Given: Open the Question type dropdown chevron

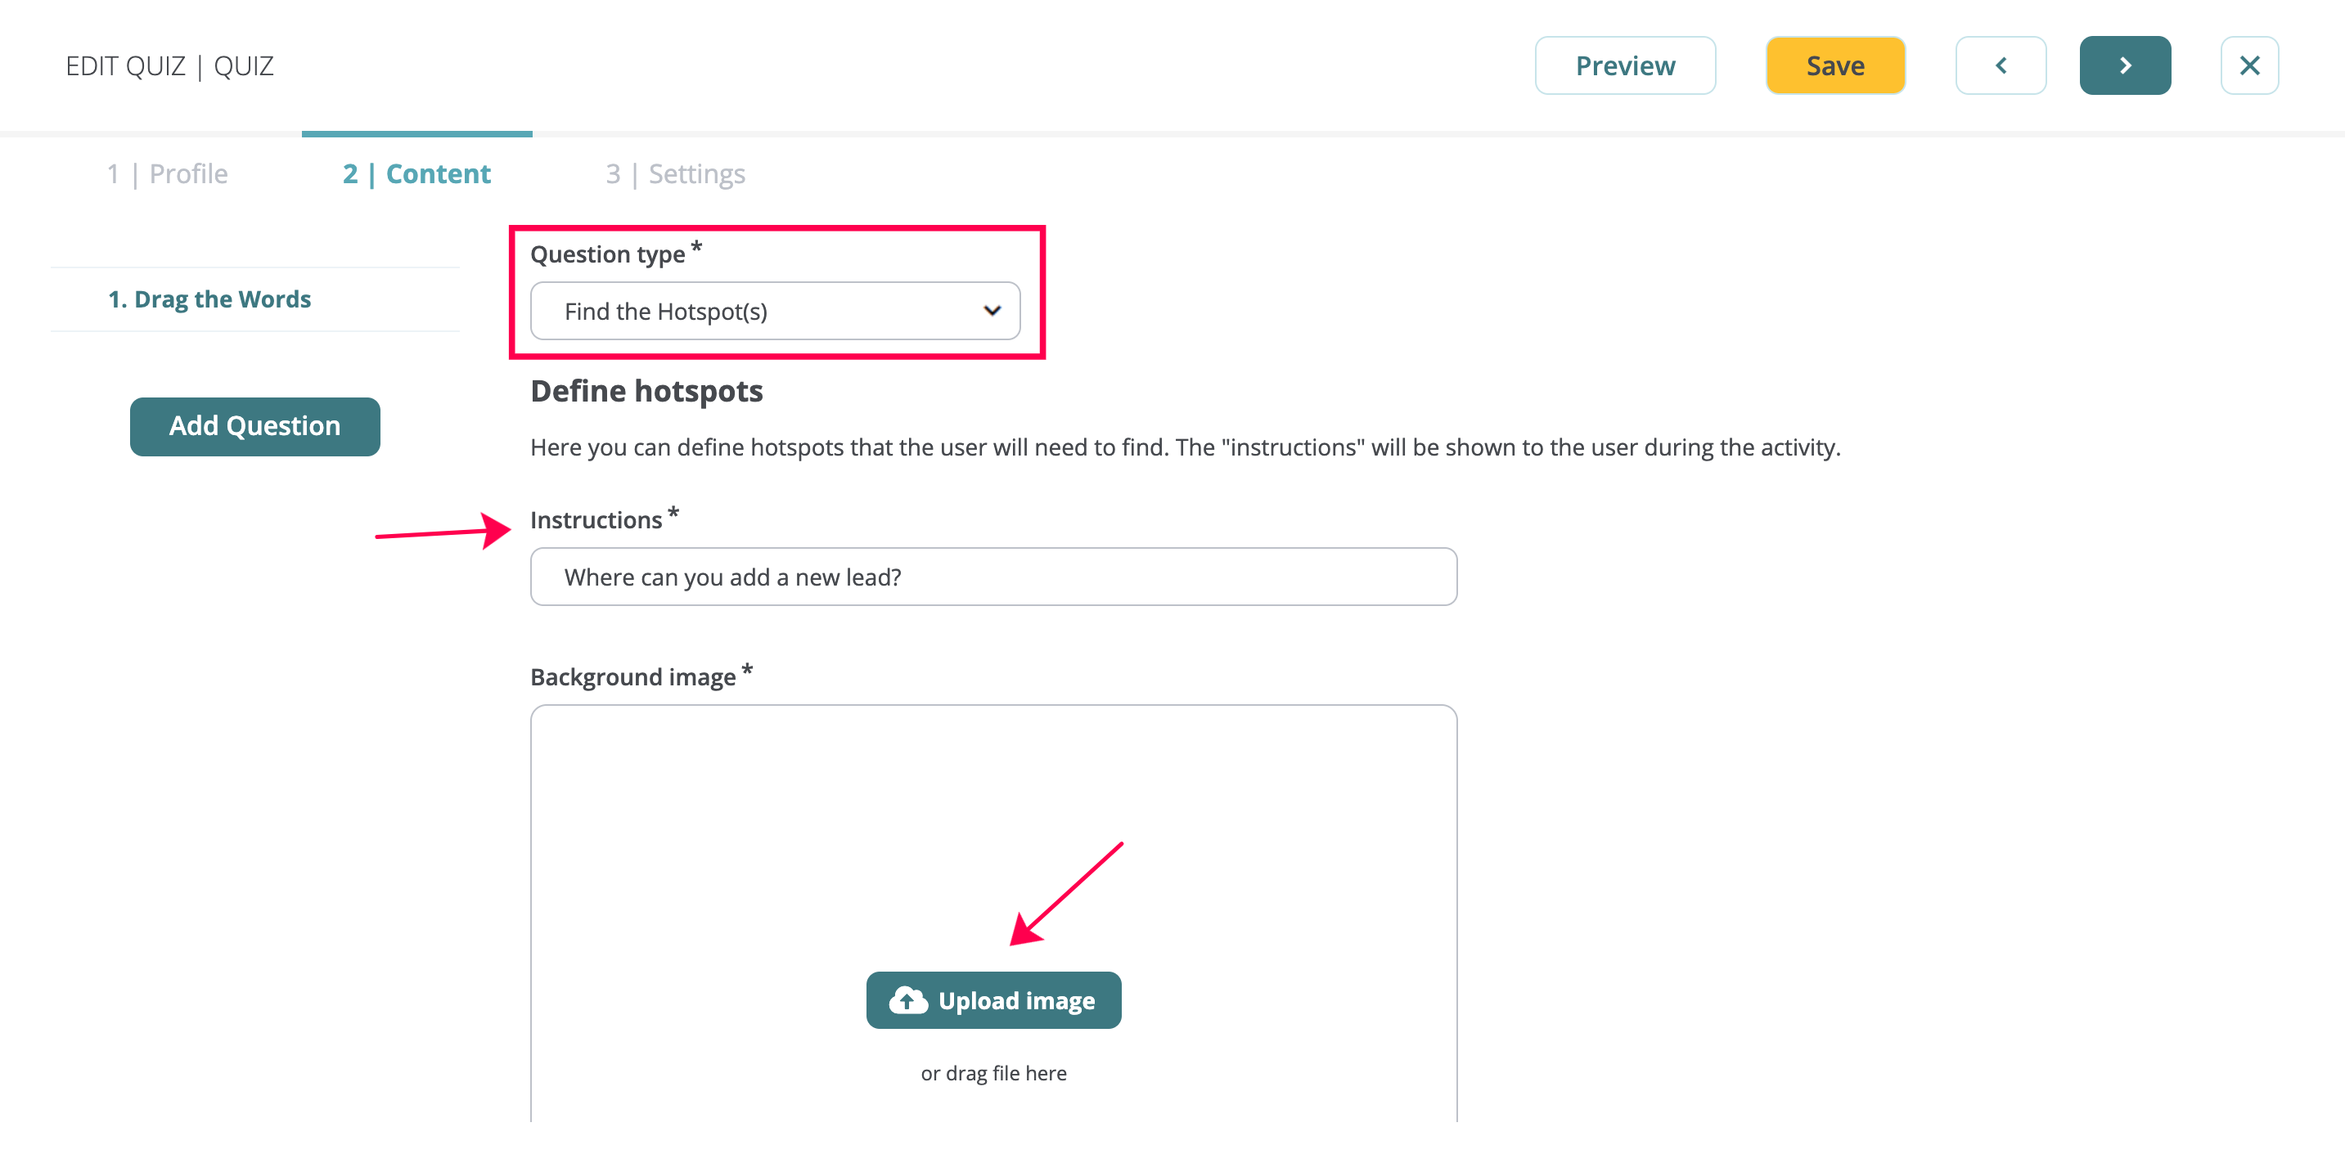Looking at the screenshot, I should tap(992, 312).
